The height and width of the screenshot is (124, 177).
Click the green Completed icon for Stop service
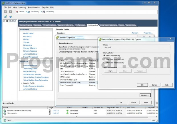pos(67,113)
